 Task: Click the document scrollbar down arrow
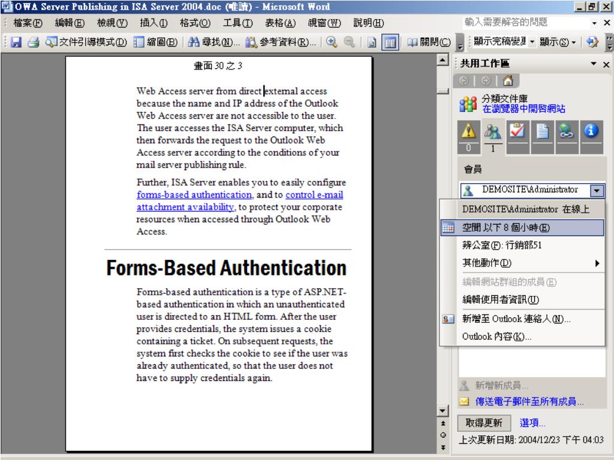(443, 411)
